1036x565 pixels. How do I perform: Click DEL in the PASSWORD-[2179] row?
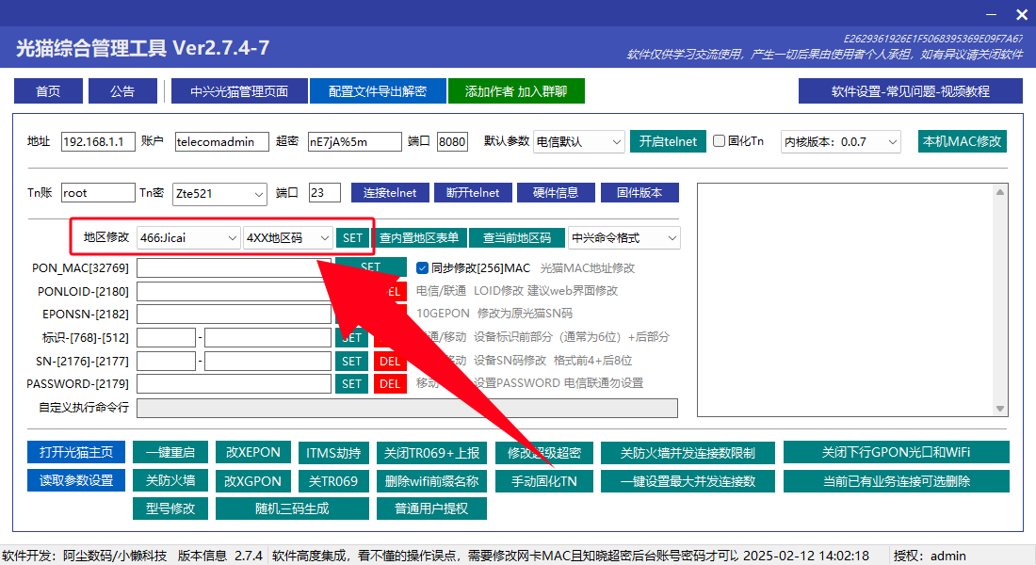[x=390, y=383]
